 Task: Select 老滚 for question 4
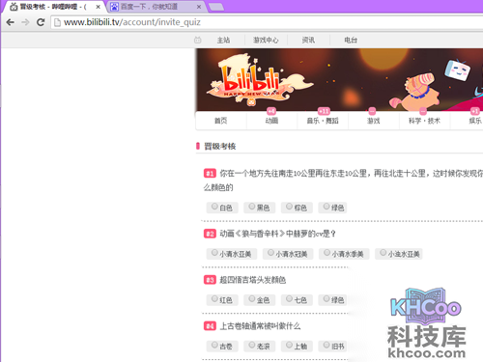click(260, 347)
